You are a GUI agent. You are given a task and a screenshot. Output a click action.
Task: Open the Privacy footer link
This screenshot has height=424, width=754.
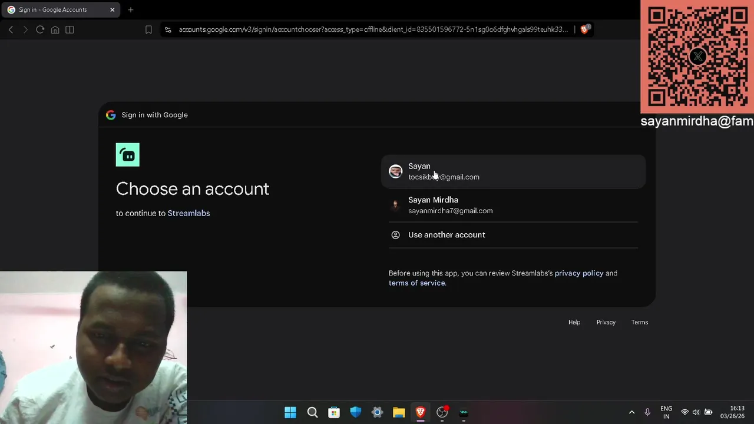[x=606, y=322]
